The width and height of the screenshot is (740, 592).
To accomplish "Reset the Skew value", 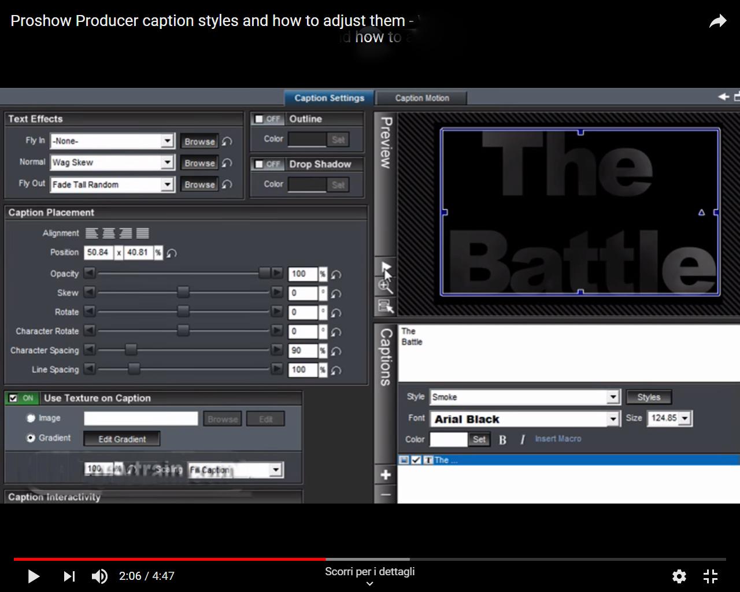I will (x=336, y=293).
